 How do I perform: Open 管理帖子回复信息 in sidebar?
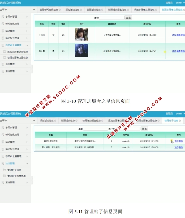[x=16, y=176]
